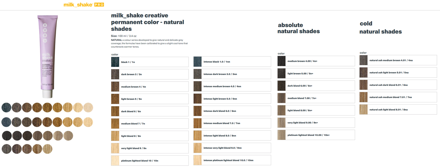The image size is (440, 168).
Task: Click first ash circle in bottom circle row
Action: [7, 149]
